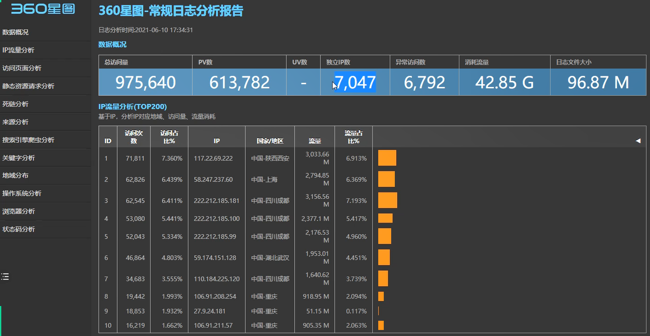Click the log analysis time 2021-06-10 17:34:31
This screenshot has width=650, height=336.
[164, 30]
